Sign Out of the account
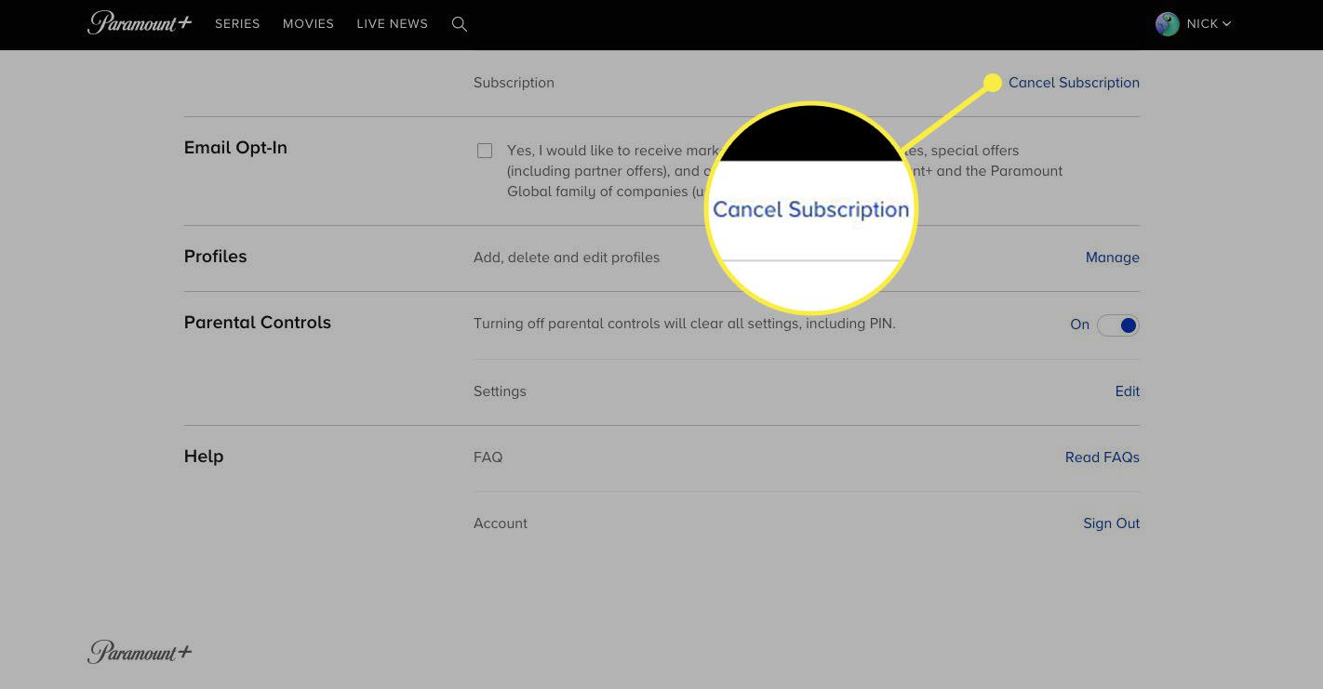 [x=1111, y=523]
